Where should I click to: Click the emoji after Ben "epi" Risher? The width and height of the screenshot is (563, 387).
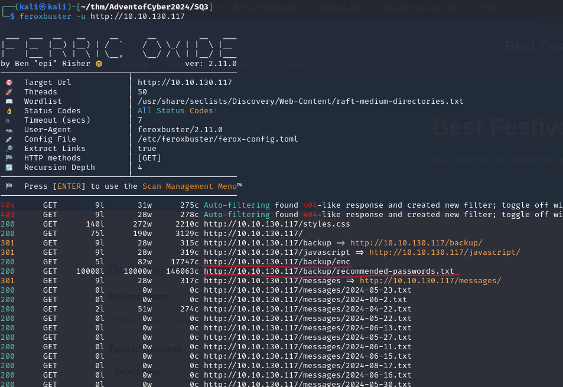pyautogui.click(x=99, y=64)
